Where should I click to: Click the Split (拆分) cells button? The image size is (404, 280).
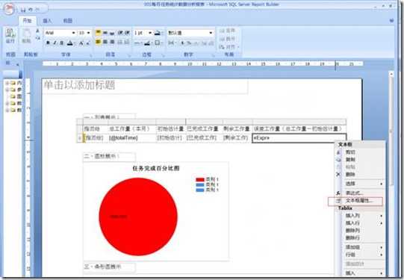coord(227,39)
